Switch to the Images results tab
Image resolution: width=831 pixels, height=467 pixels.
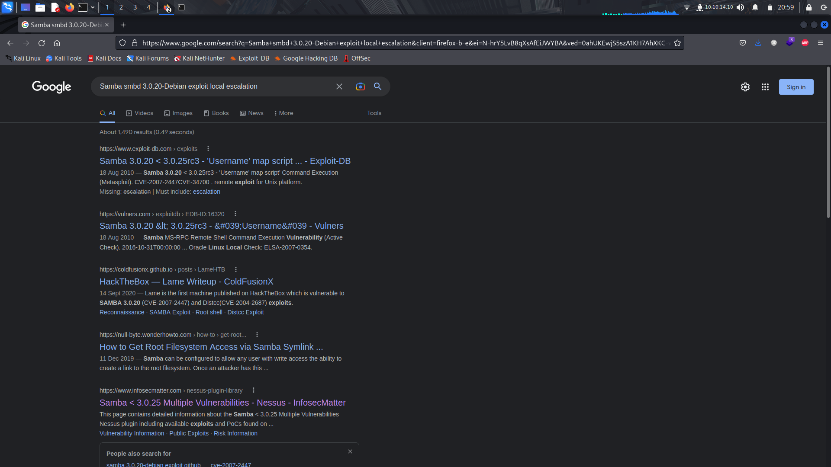pos(178,113)
